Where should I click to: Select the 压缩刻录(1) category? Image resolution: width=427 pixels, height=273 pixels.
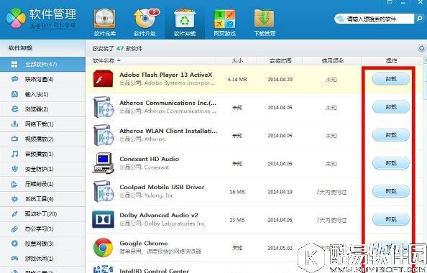point(42,184)
